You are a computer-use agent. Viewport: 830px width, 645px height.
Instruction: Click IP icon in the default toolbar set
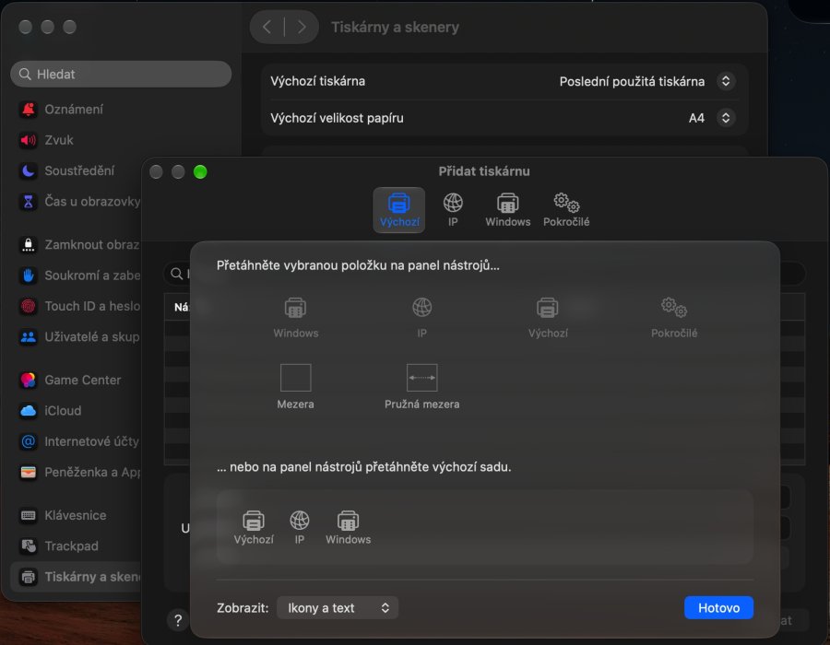(x=300, y=527)
